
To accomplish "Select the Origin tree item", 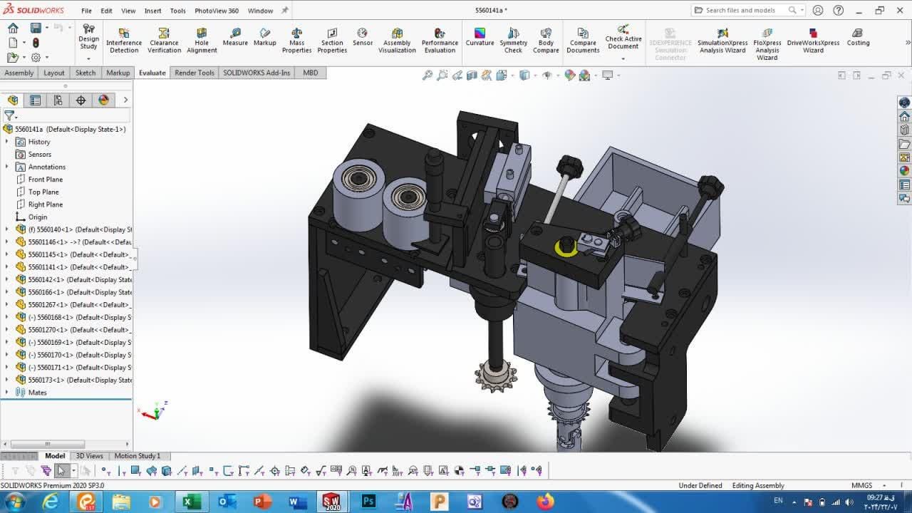I will point(38,217).
